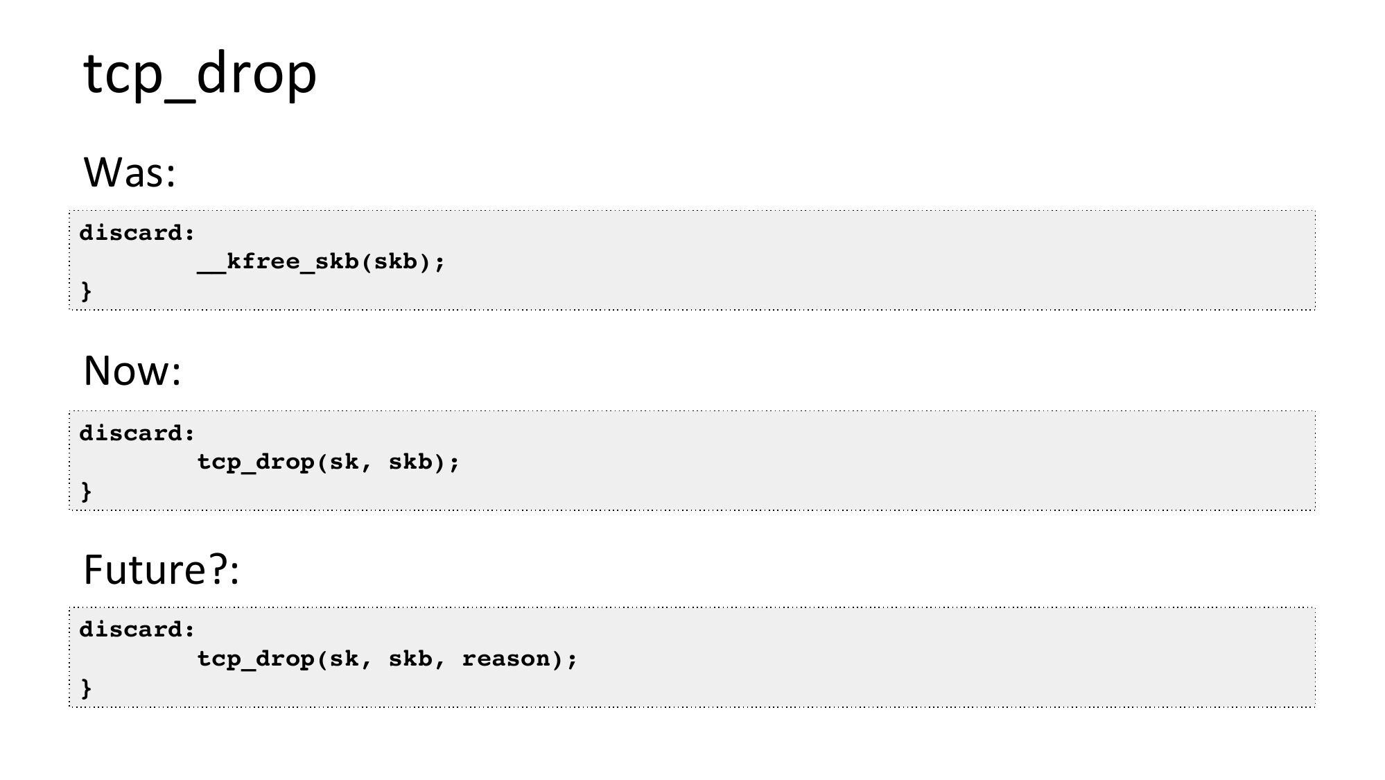Image resolution: width=1385 pixels, height=780 pixels.
Task: Click the slide title "tcp_drop"
Action: 200,73
